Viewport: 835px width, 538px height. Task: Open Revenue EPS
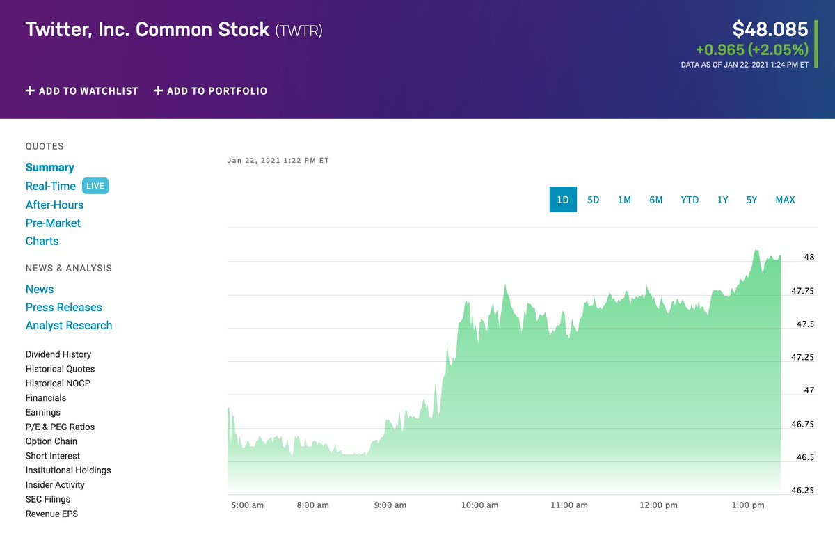52,514
